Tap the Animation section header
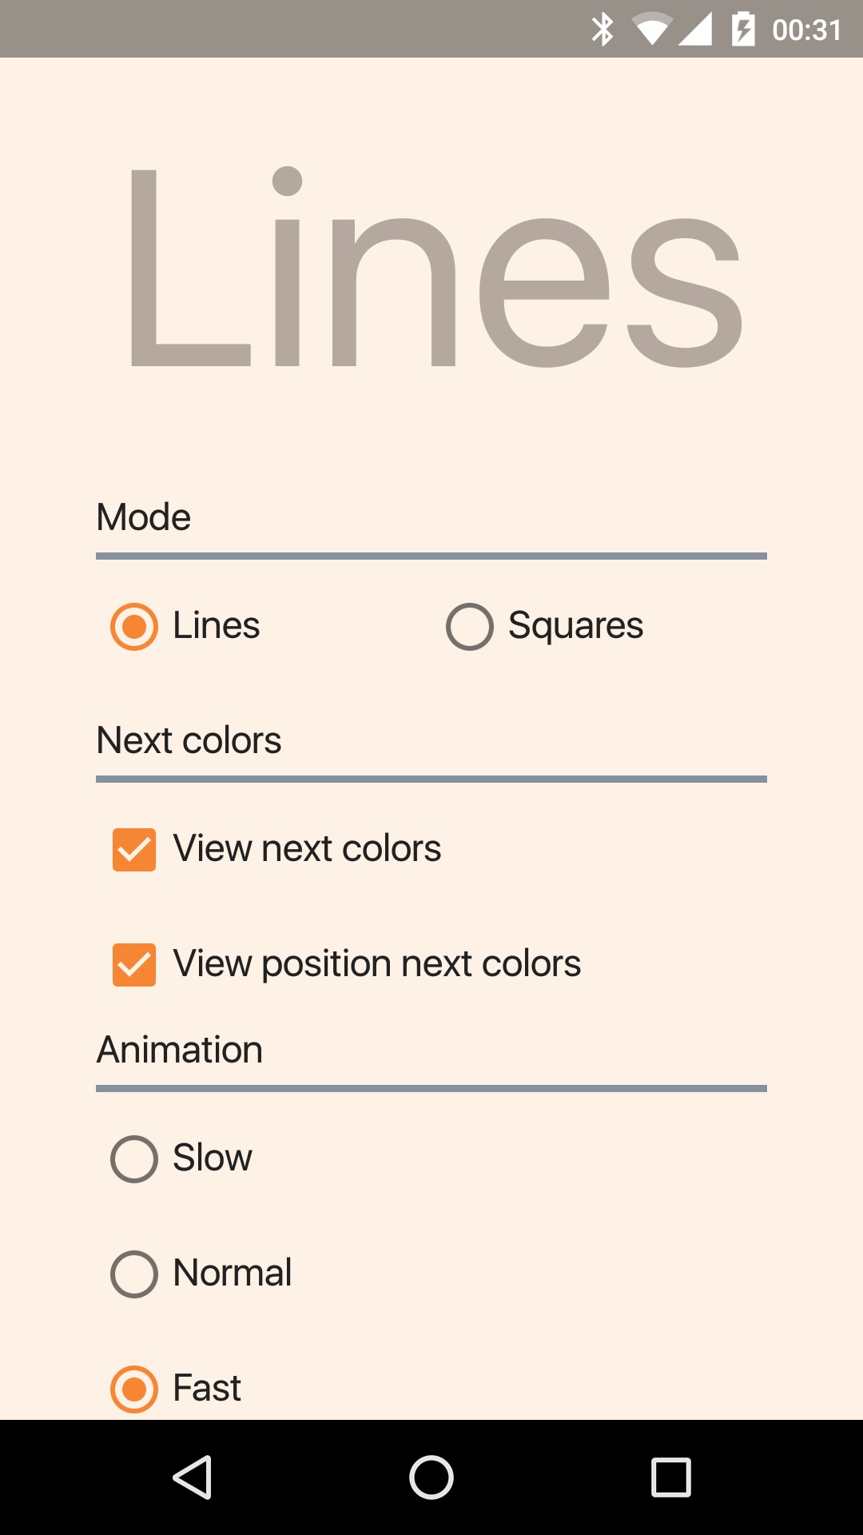This screenshot has width=863, height=1535. (x=180, y=1050)
